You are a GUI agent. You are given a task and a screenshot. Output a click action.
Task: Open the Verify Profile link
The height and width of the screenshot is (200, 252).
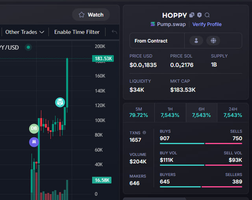click(x=207, y=24)
